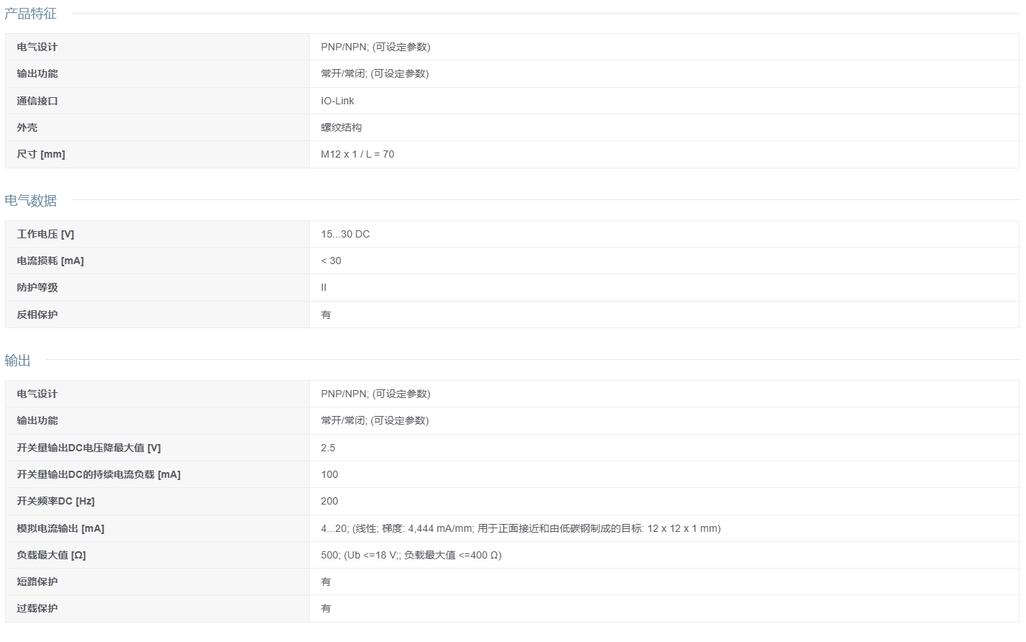This screenshot has width=1026, height=642.
Task: Select the M12 x 1 / L = 70 value
Action: (x=357, y=154)
